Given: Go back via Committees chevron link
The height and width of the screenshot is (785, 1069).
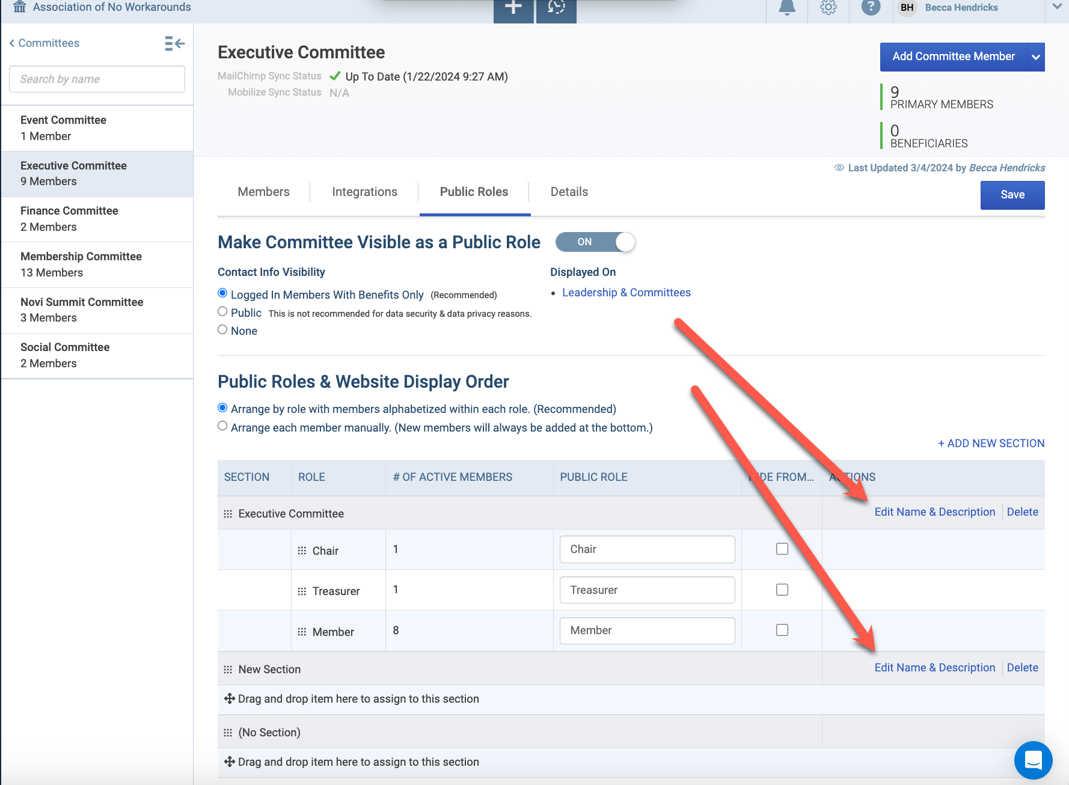Looking at the screenshot, I should coord(44,43).
